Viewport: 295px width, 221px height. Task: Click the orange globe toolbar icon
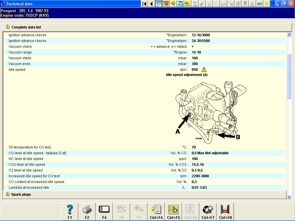166,3
